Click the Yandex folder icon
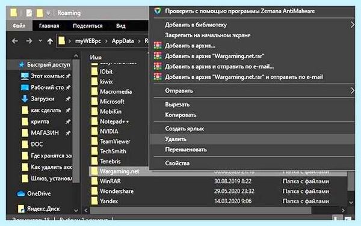 (x=94, y=201)
